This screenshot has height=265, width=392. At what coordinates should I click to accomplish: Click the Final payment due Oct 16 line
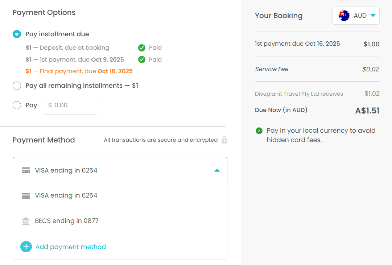(78, 71)
